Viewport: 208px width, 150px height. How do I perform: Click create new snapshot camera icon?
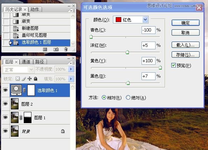[x=56, y=49]
